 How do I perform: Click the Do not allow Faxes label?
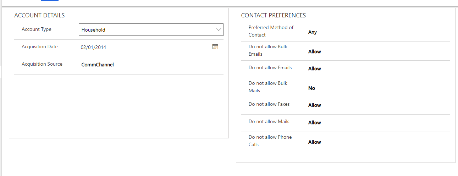pyautogui.click(x=269, y=104)
